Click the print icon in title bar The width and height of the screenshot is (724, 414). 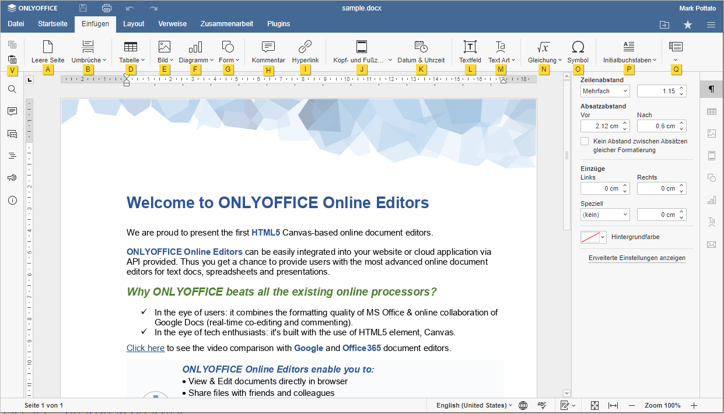coord(107,8)
